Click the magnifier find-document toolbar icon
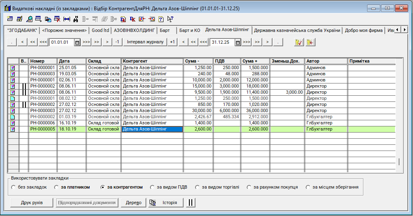The image size is (413, 216). pos(29,19)
